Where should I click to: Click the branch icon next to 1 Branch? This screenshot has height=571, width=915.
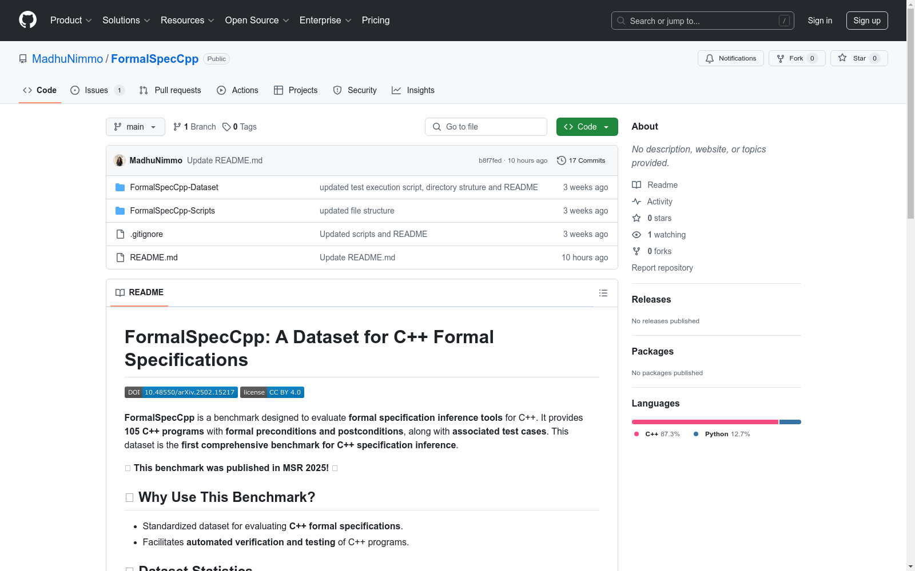click(x=177, y=127)
